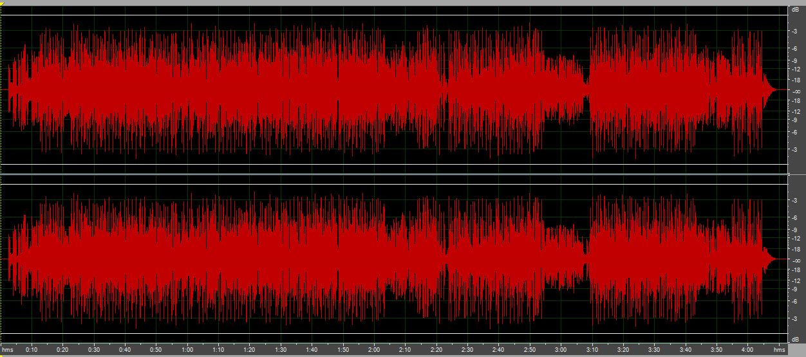Click the dB unit label on amplitude ruler

[796, 10]
